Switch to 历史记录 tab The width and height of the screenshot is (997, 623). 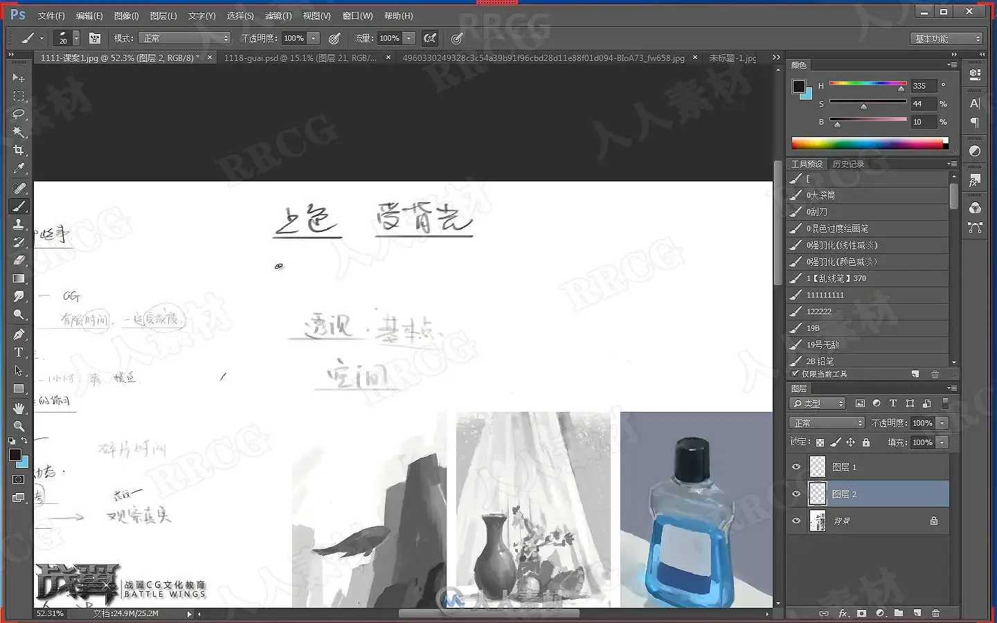[x=848, y=164]
